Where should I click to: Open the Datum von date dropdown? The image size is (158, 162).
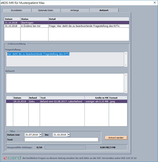point(41,135)
